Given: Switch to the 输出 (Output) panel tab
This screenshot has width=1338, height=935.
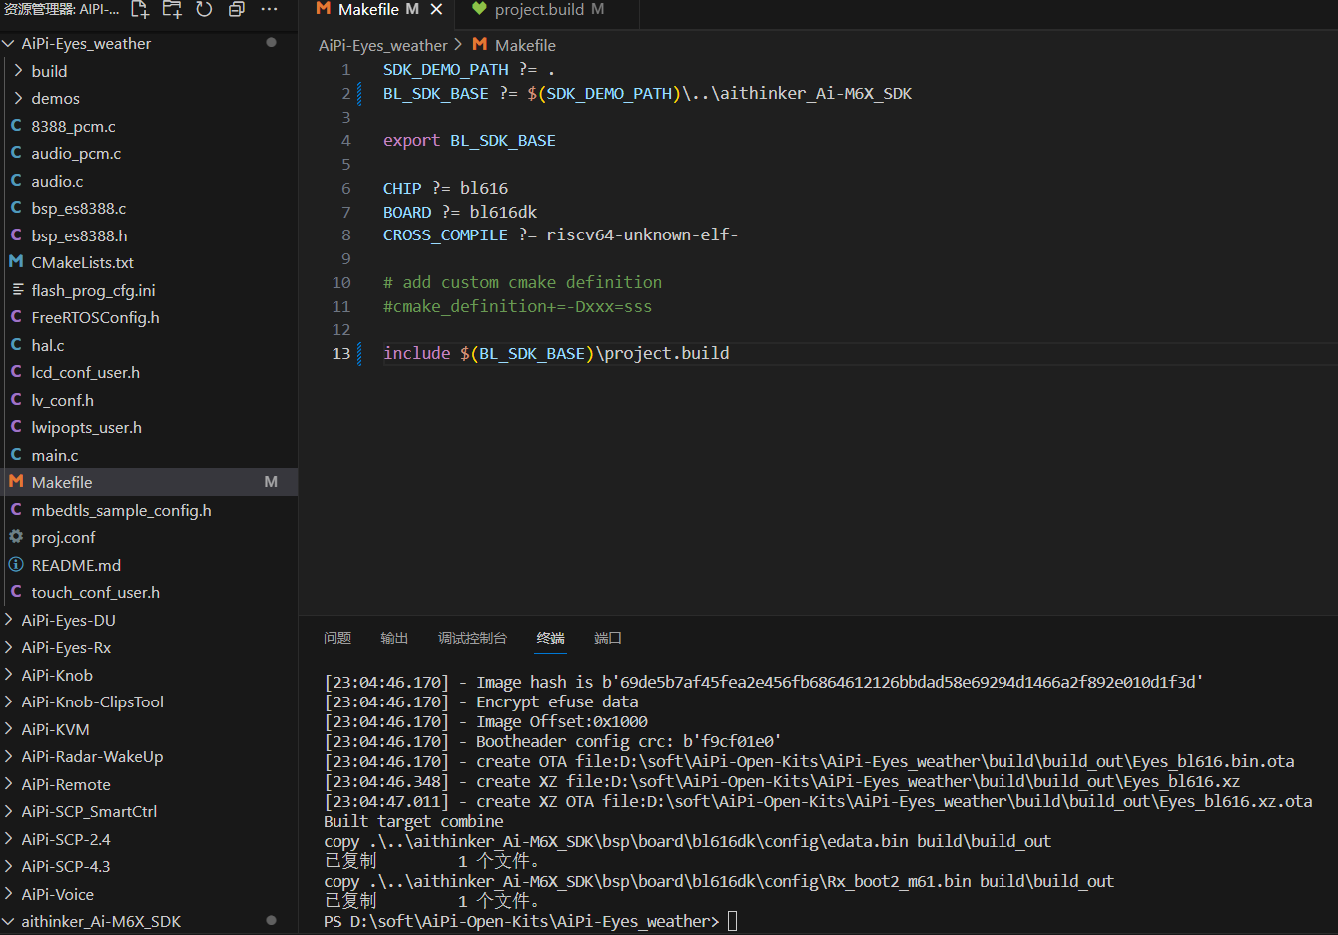Looking at the screenshot, I should [394, 638].
